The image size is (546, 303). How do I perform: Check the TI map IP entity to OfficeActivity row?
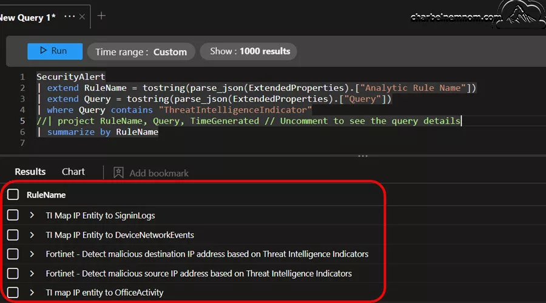click(x=13, y=292)
